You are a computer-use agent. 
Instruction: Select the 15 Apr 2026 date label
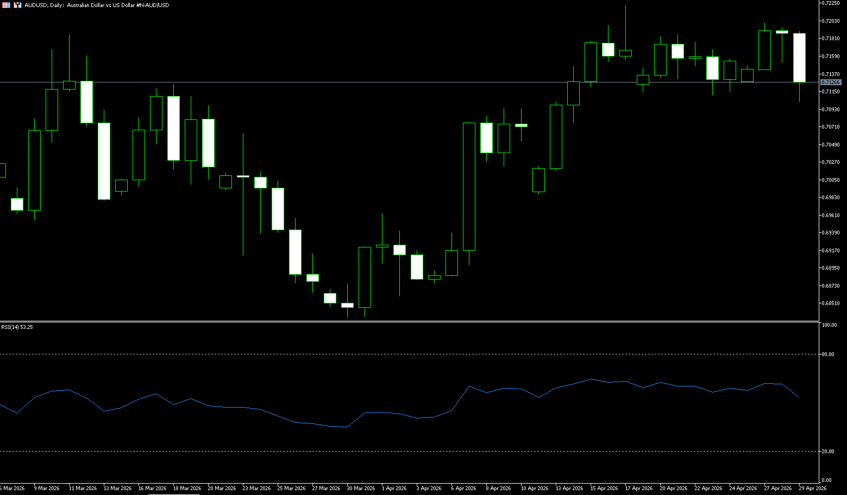[x=604, y=488]
